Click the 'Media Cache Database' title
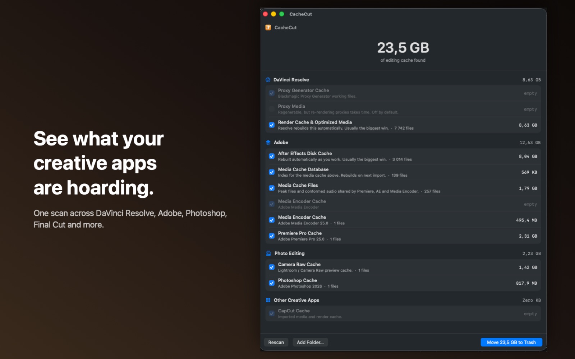Image resolution: width=575 pixels, height=359 pixels. tap(303, 169)
